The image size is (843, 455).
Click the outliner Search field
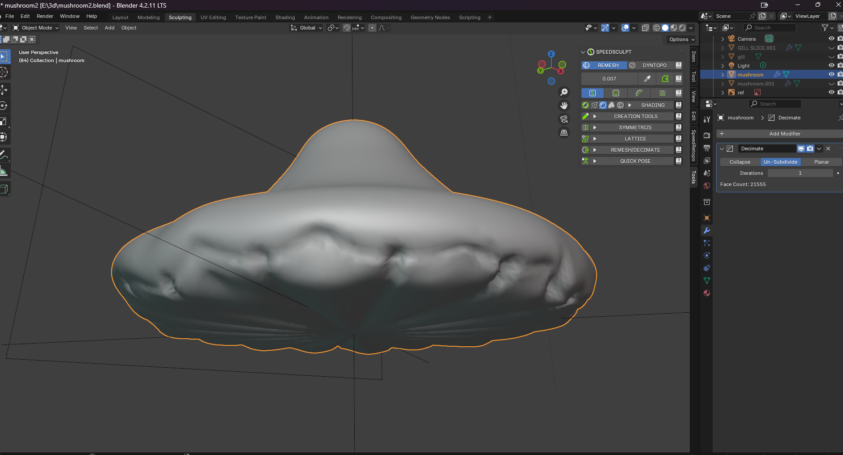tap(770, 28)
